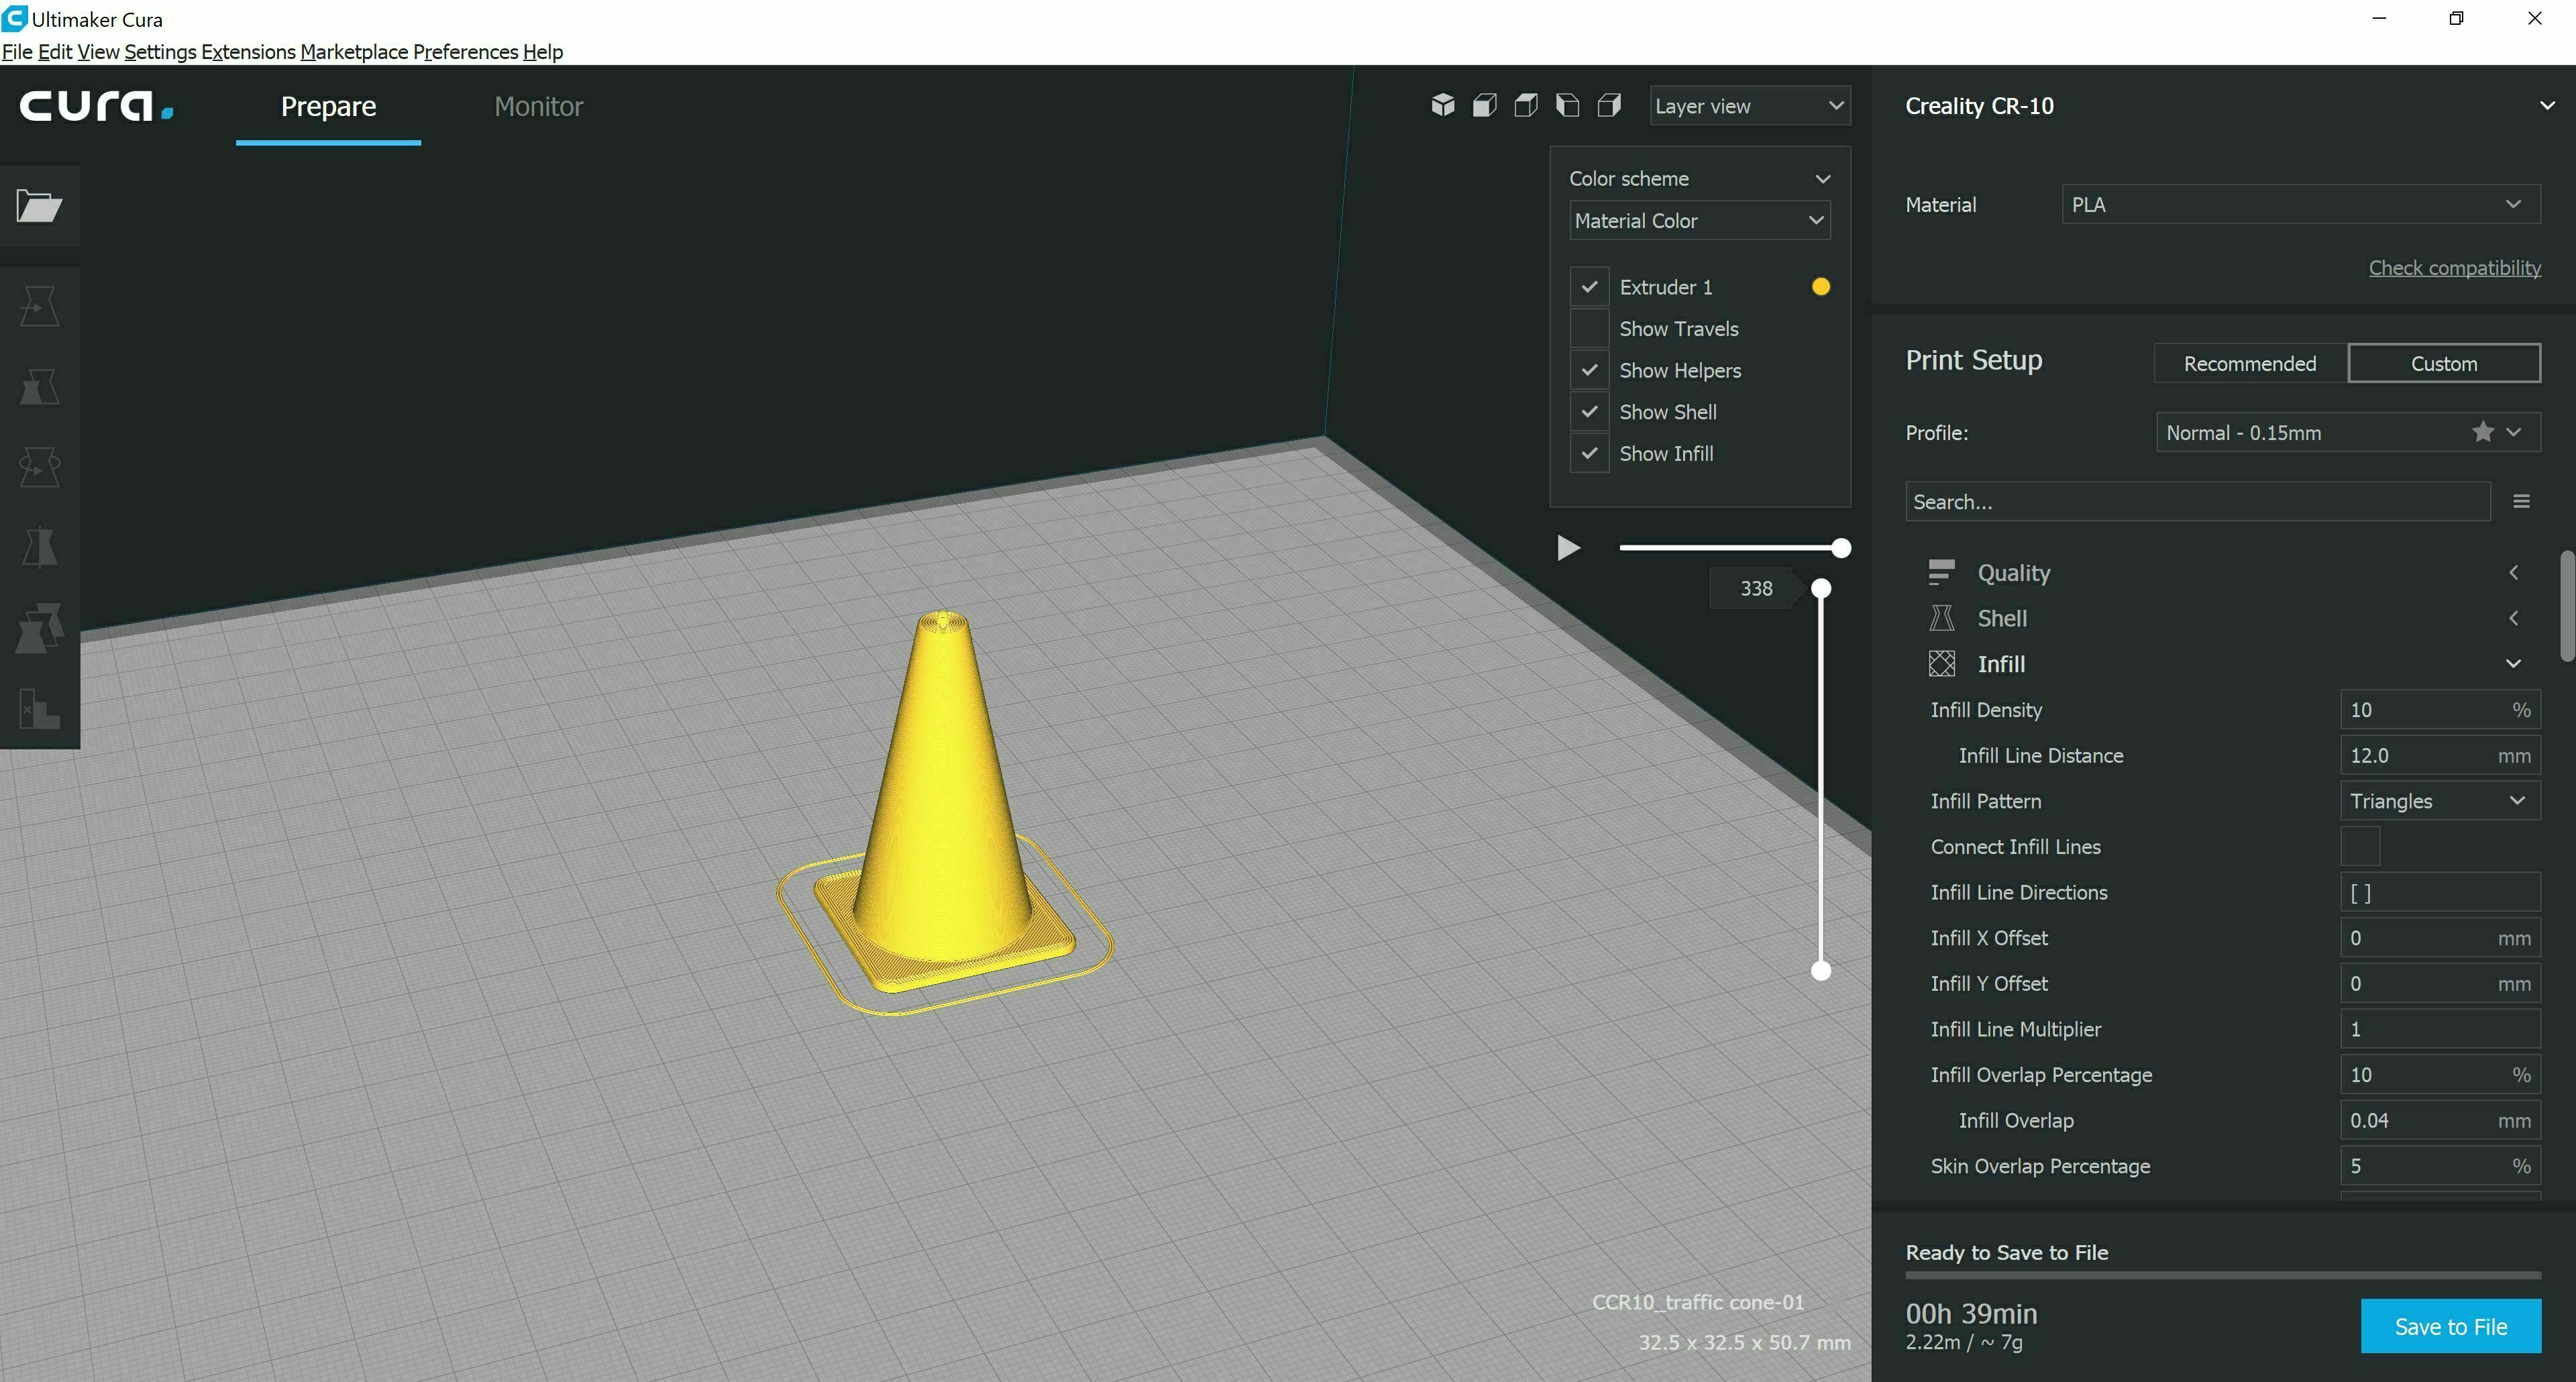Click the Infill Density input field
The width and height of the screenshot is (2576, 1382).
[2420, 710]
